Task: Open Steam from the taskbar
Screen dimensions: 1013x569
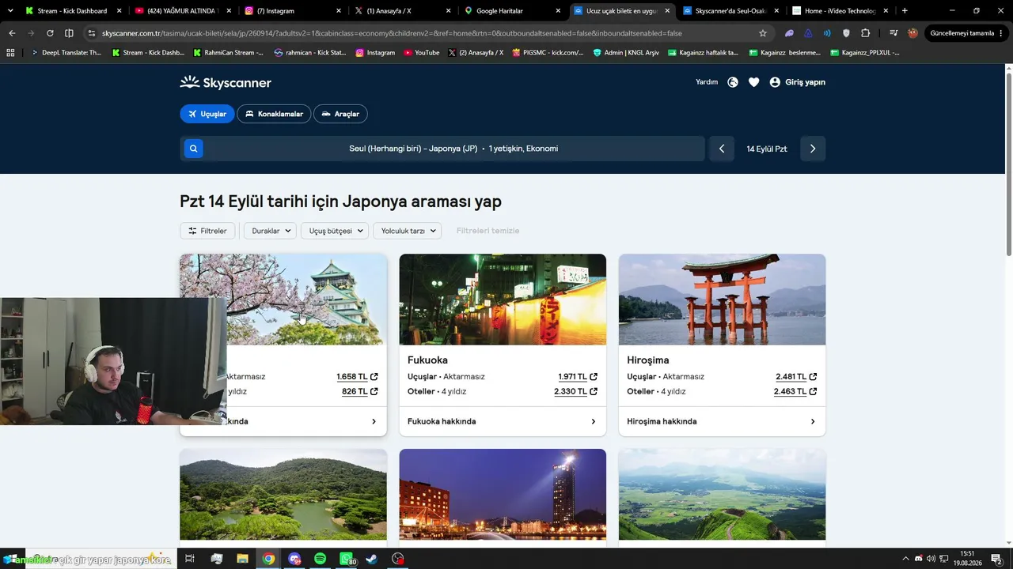Action: [x=372, y=559]
